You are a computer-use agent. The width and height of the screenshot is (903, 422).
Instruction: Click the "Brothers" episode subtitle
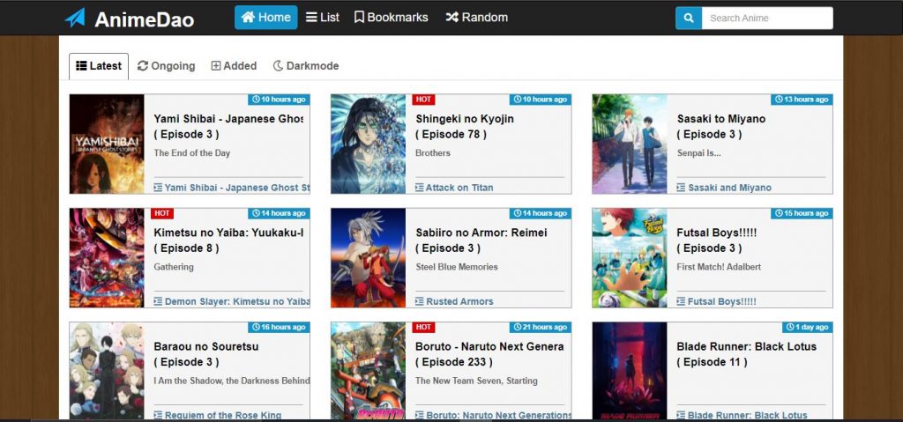tap(432, 153)
